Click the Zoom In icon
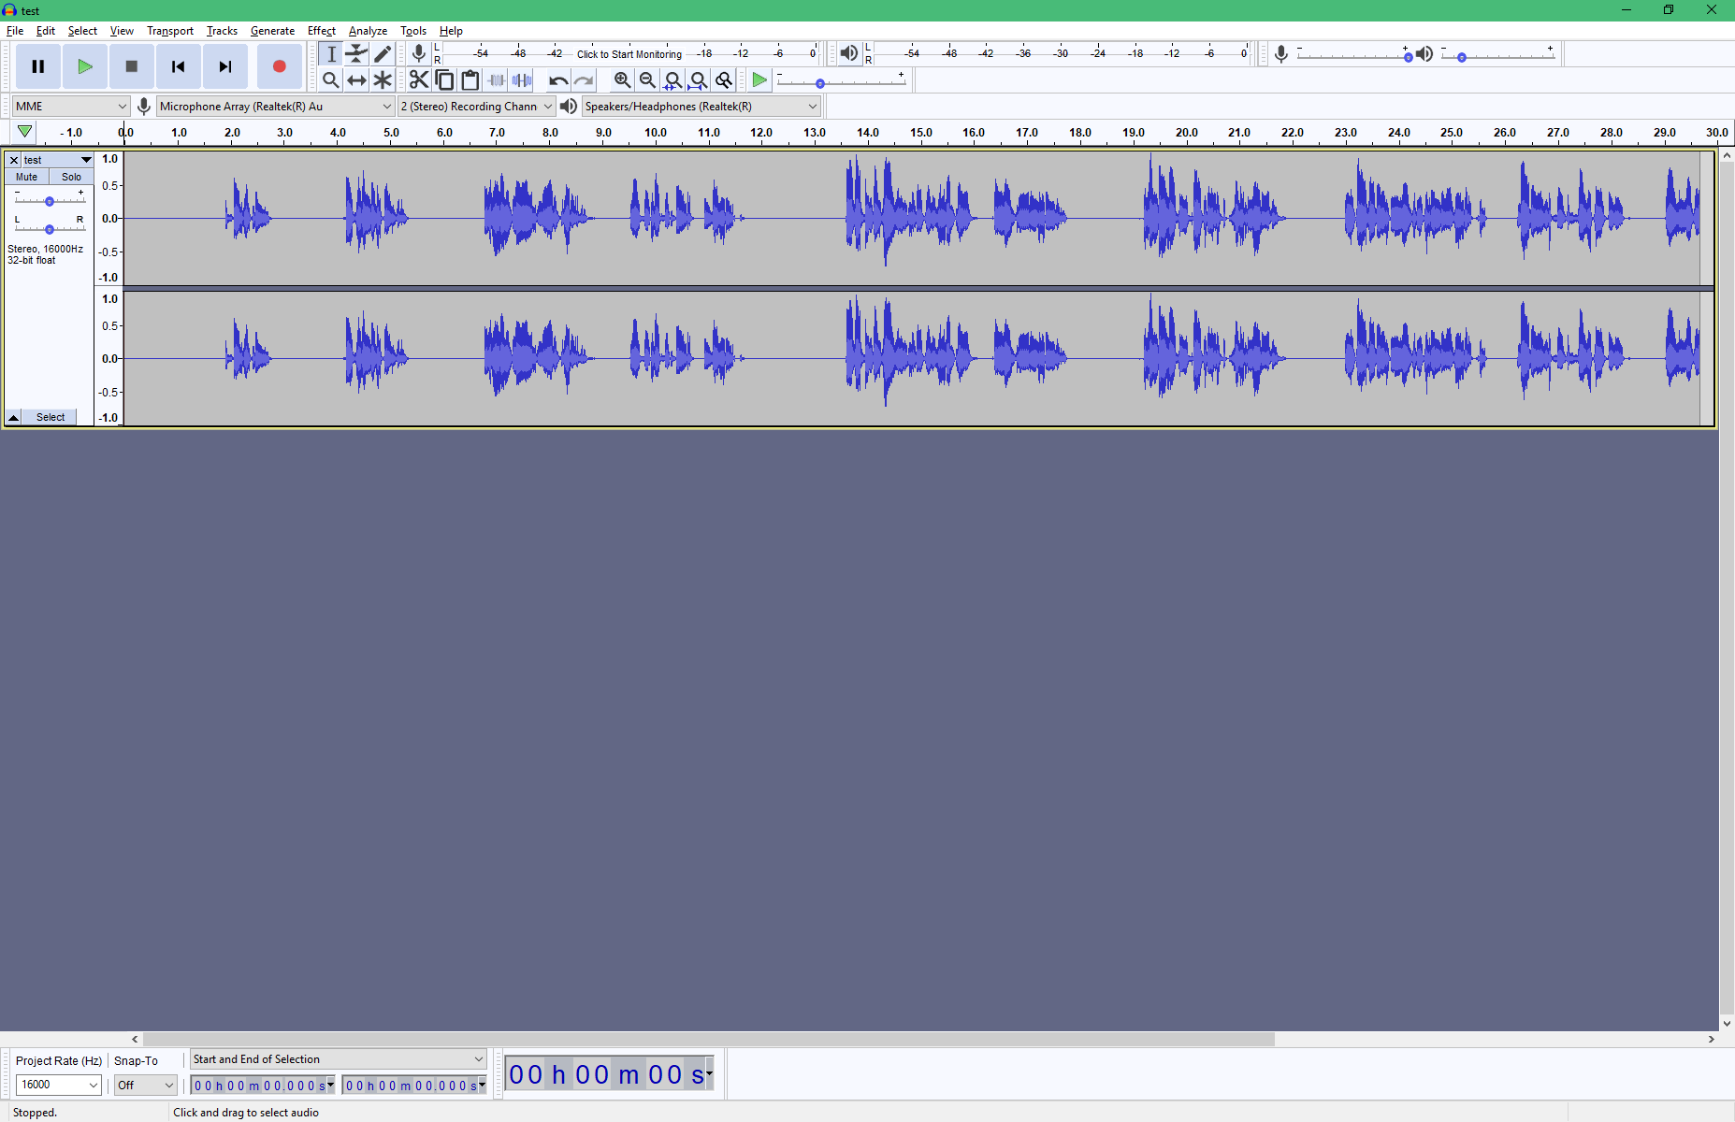 (x=622, y=79)
